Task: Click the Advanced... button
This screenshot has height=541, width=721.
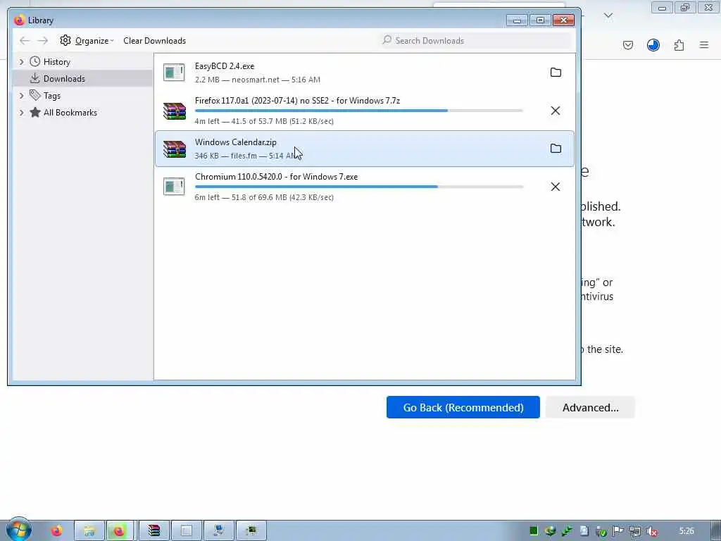Action: 591,408
